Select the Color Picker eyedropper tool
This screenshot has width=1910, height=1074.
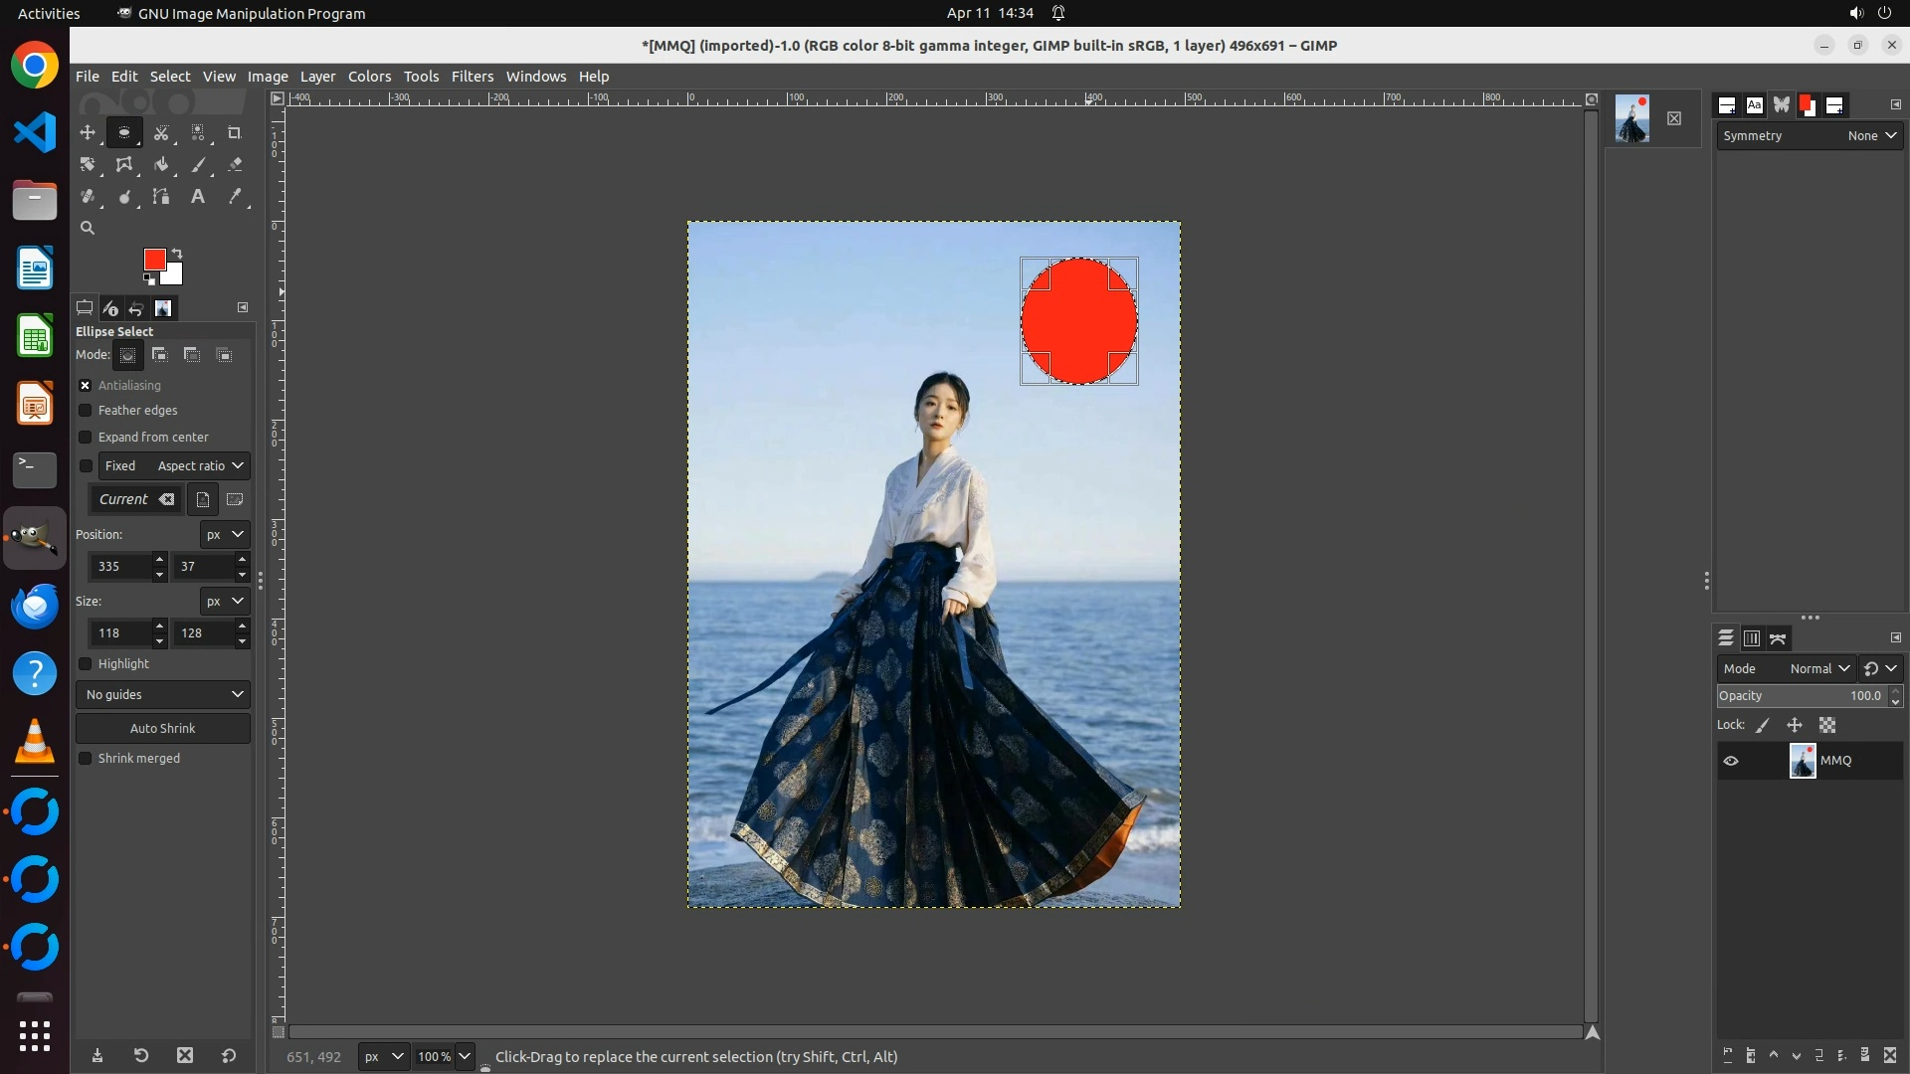235,197
